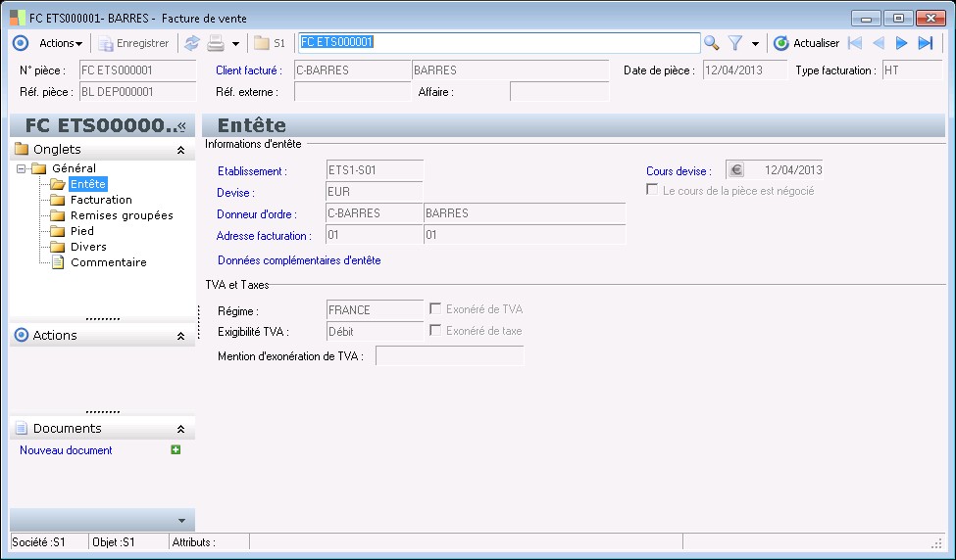Open the Commentaire item in tree
956x560 pixels.
point(109,262)
